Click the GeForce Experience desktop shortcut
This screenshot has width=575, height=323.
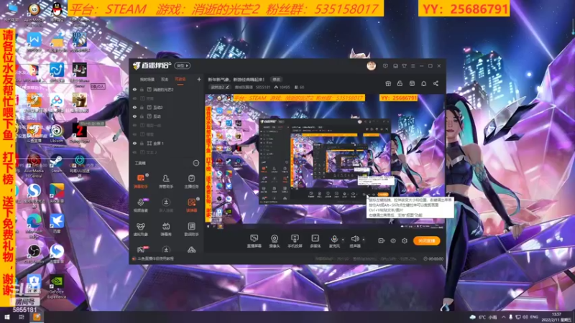click(57, 286)
